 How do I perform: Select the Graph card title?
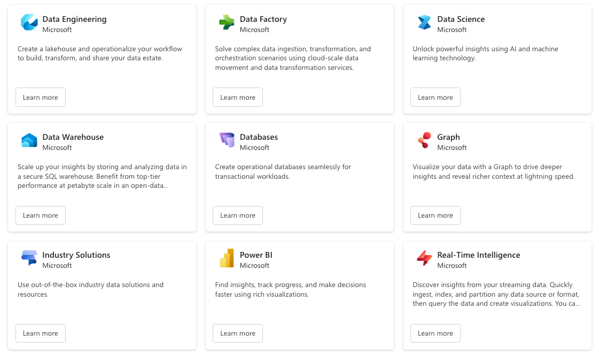point(448,137)
